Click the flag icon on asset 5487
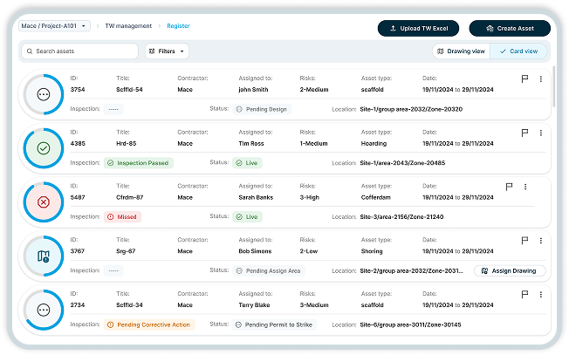The width and height of the screenshot is (569, 355). [509, 187]
